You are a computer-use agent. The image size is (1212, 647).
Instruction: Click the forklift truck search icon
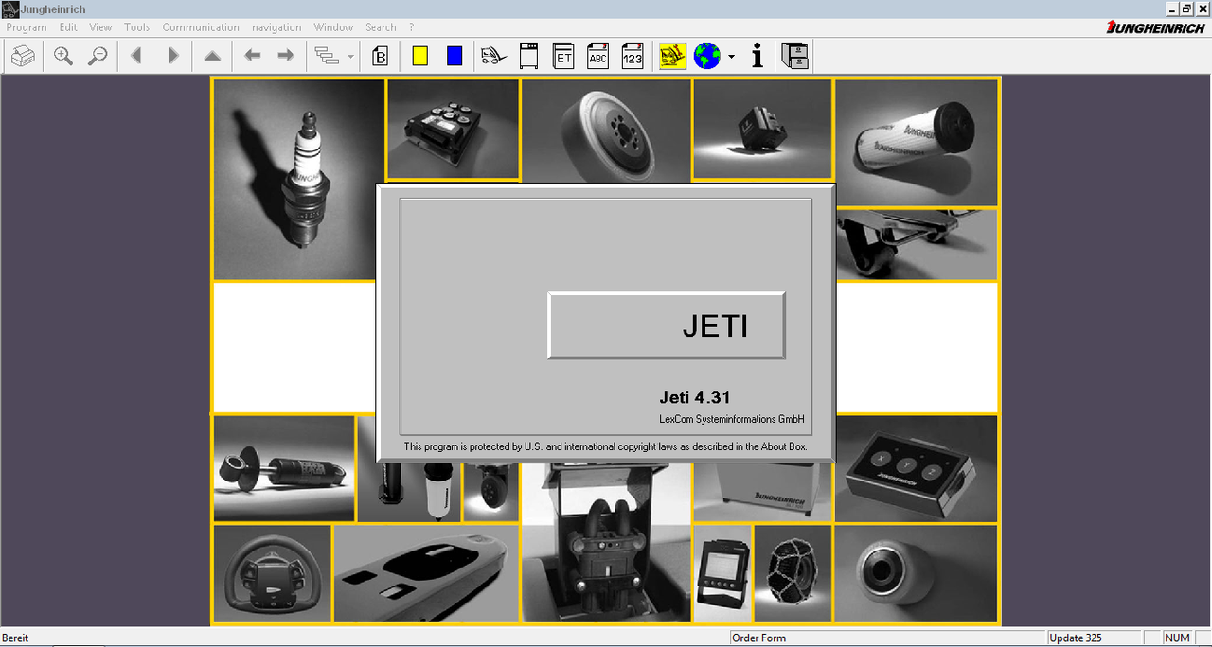tap(493, 57)
